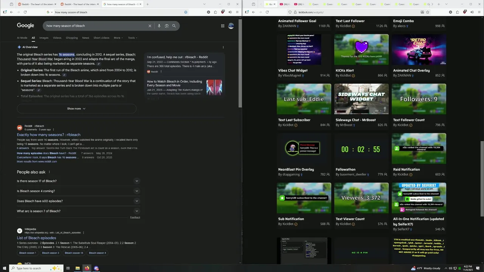Open new tab in left browser window

147,4
